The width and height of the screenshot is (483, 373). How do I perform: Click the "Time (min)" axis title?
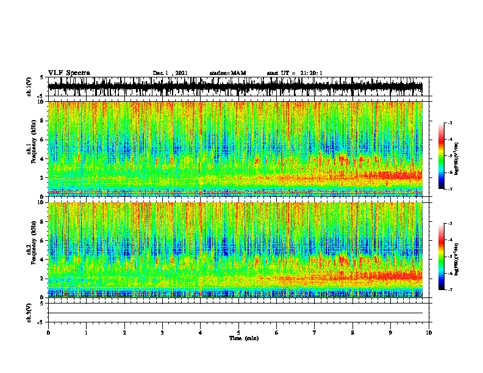[x=244, y=338]
